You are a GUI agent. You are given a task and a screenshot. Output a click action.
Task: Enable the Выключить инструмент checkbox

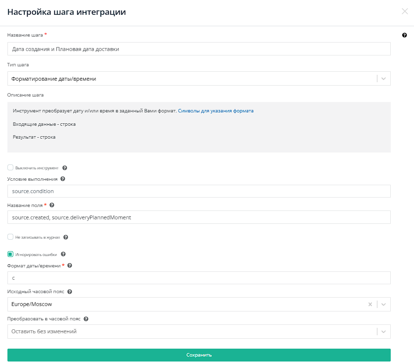point(10,168)
